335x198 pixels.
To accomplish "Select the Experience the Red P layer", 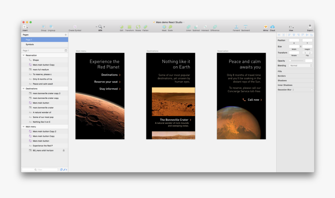I will pos(45,146).
